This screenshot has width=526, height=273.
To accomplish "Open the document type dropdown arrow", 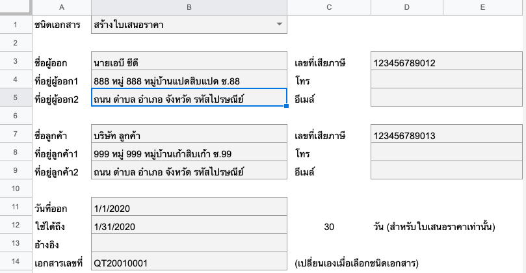I will (x=279, y=24).
